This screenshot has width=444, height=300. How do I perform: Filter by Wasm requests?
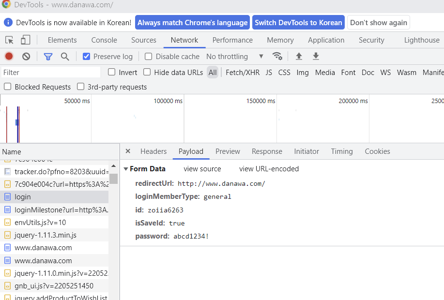tap(407, 73)
